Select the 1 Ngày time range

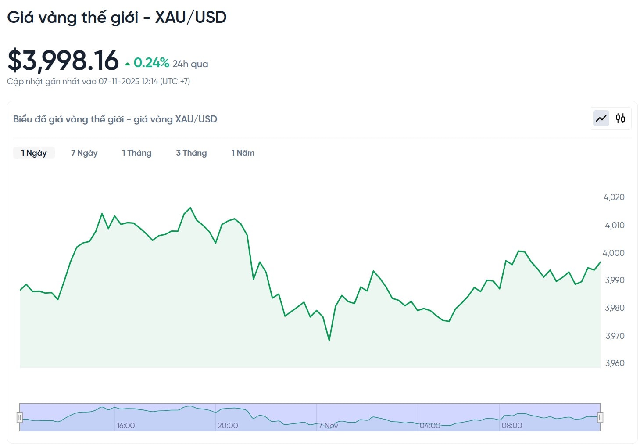(34, 153)
